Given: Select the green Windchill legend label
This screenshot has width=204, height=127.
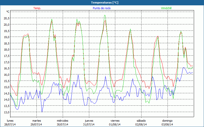Looking at the screenshot, I should 166,8.
